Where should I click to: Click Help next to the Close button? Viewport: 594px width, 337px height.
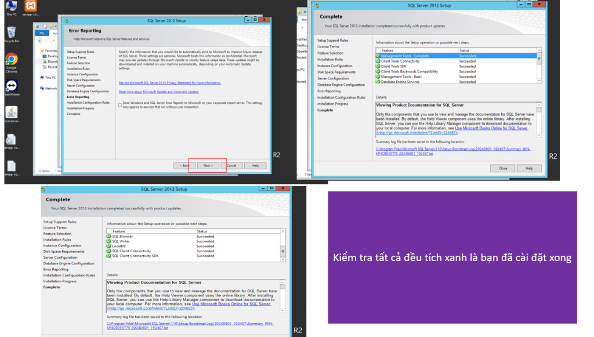pyautogui.click(x=529, y=168)
